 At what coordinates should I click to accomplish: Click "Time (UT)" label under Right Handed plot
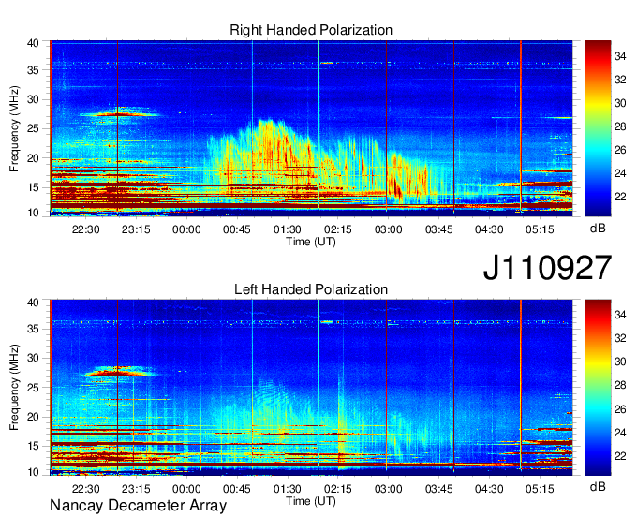(311, 242)
